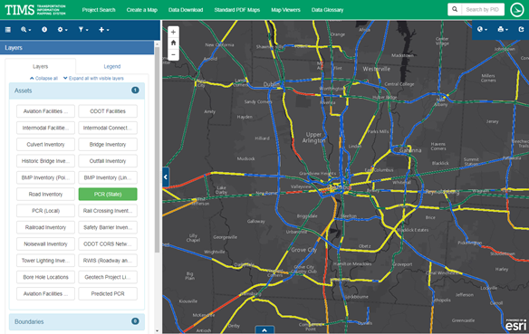Click the info identify icon
Viewport: 529px width, 334px height.
pos(44,30)
